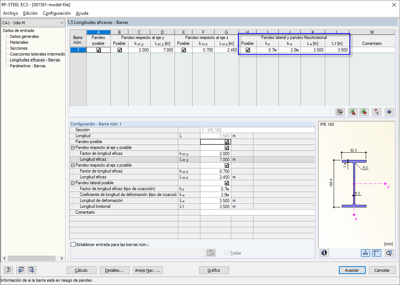
Task: Uncheck 'Pandeo posible' in the configuration panel
Action: 227,142
